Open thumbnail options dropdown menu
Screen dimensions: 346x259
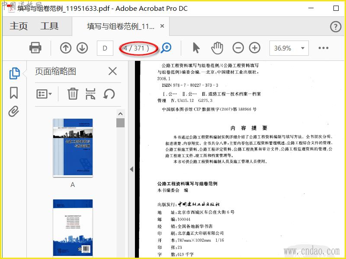[x=44, y=94]
